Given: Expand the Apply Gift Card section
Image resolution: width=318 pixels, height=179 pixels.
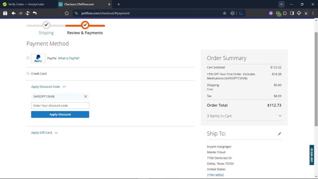Looking at the screenshot, I should [44, 133].
